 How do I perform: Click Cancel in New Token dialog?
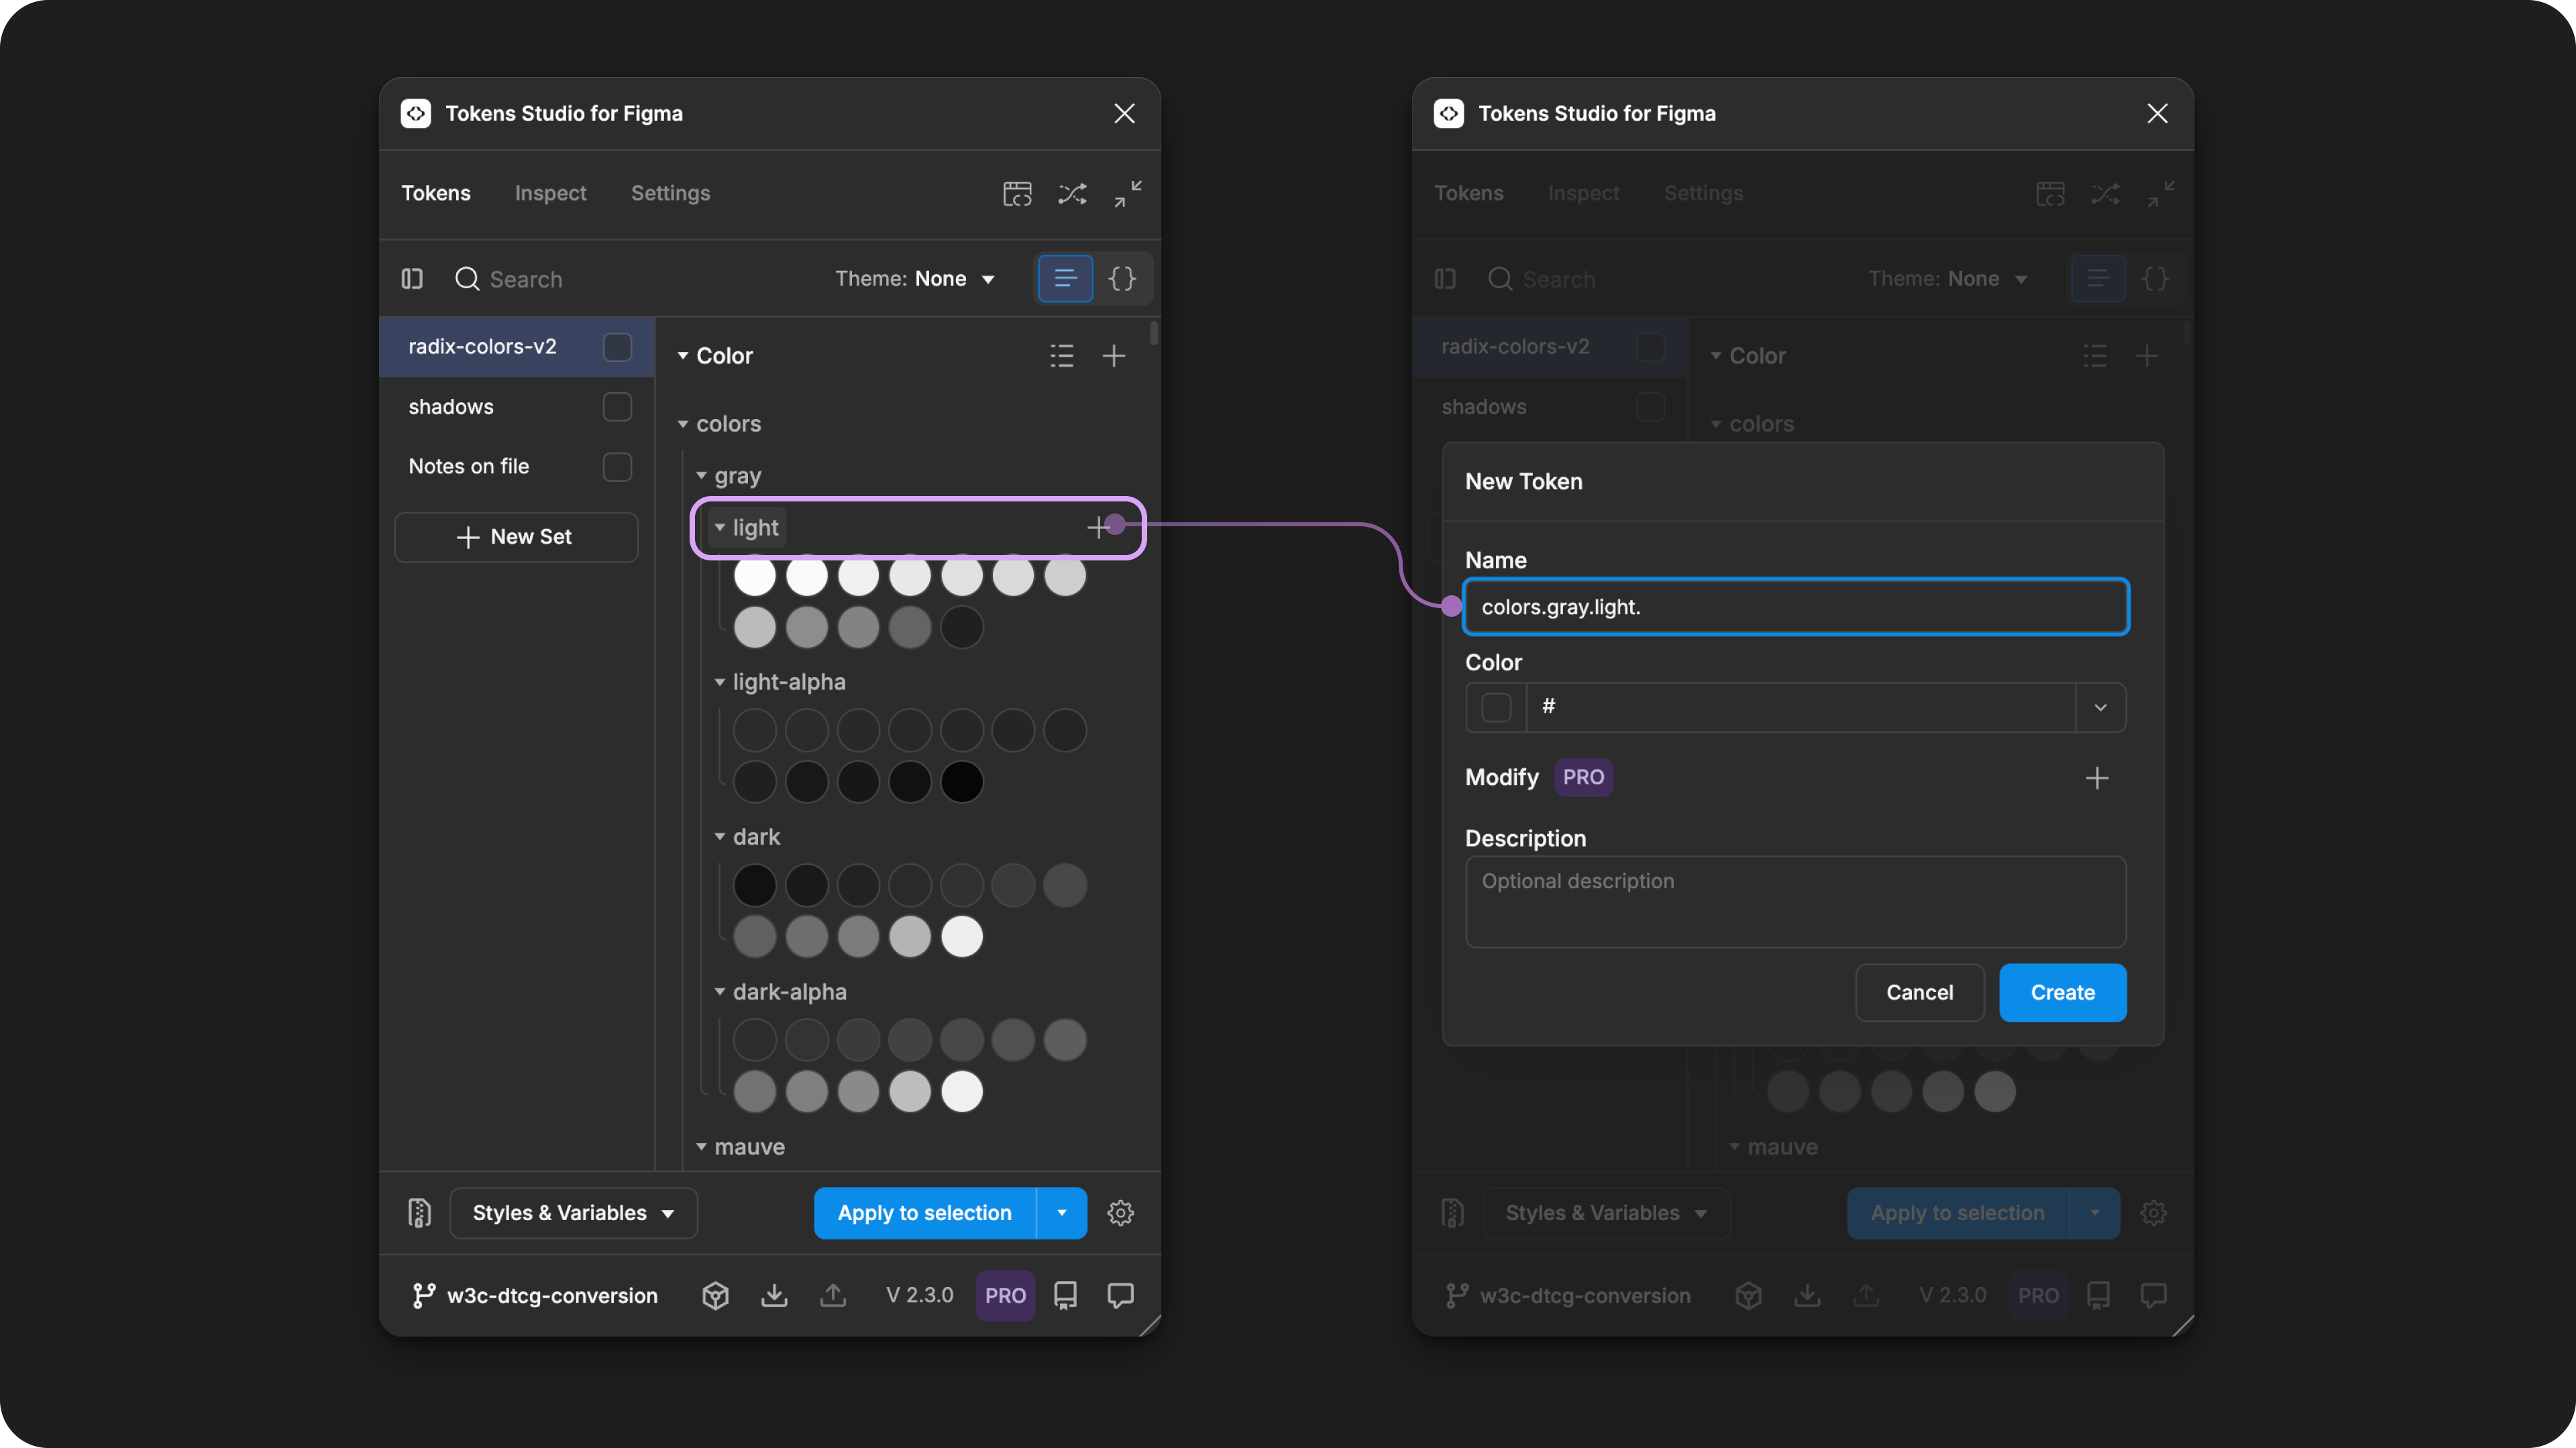(x=1919, y=992)
